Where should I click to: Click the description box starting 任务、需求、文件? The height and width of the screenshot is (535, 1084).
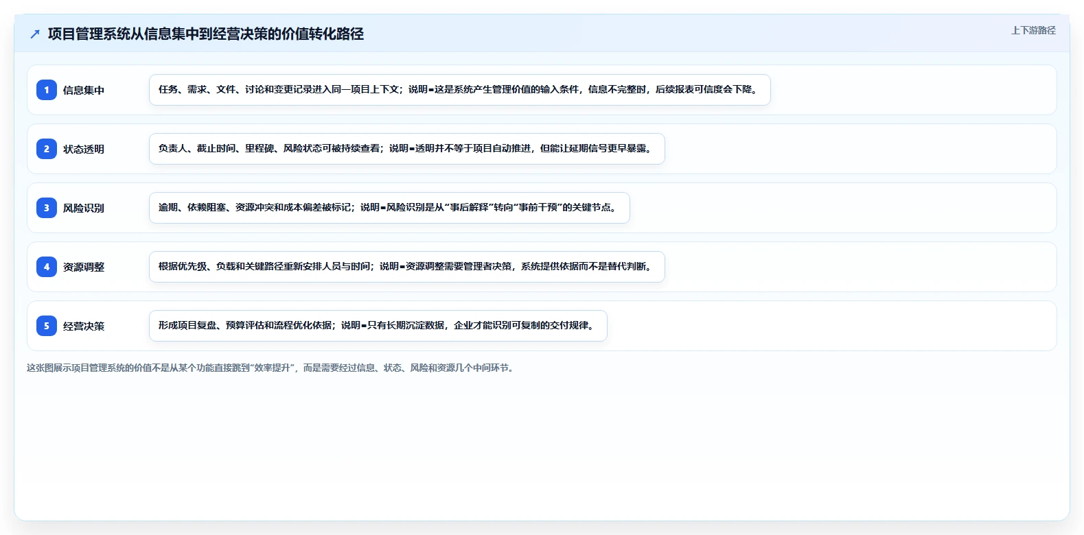tap(460, 90)
